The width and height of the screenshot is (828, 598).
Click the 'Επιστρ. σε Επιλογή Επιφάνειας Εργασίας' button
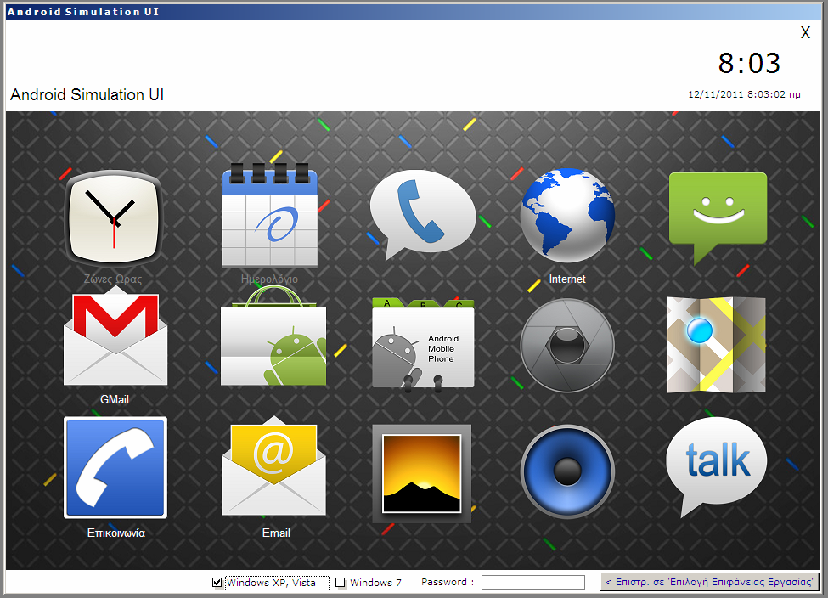[709, 582]
